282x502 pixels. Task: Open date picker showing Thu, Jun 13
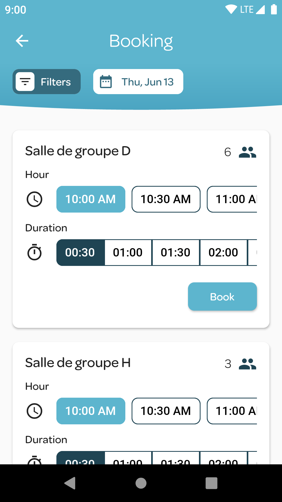click(x=148, y=82)
